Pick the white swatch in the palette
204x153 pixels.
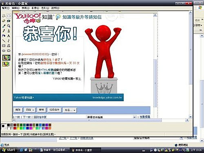click(9, 128)
